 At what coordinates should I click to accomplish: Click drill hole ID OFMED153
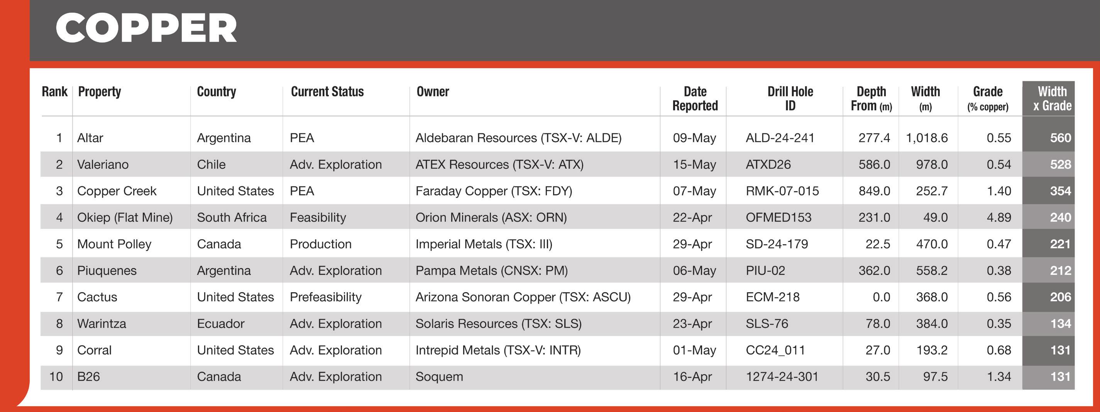[778, 217]
